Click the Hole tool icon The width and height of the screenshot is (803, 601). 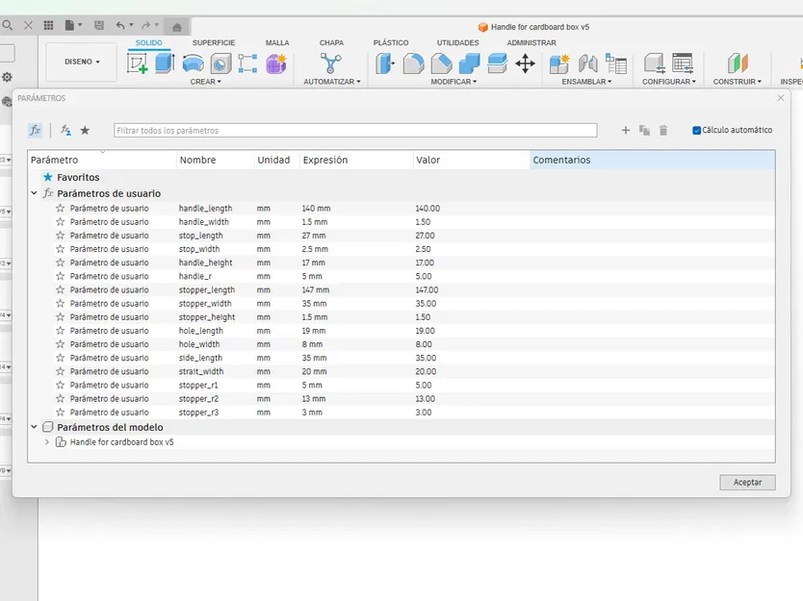tap(220, 63)
